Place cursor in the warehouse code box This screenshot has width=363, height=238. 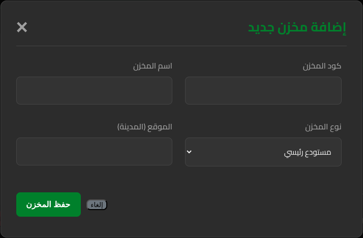[263, 91]
